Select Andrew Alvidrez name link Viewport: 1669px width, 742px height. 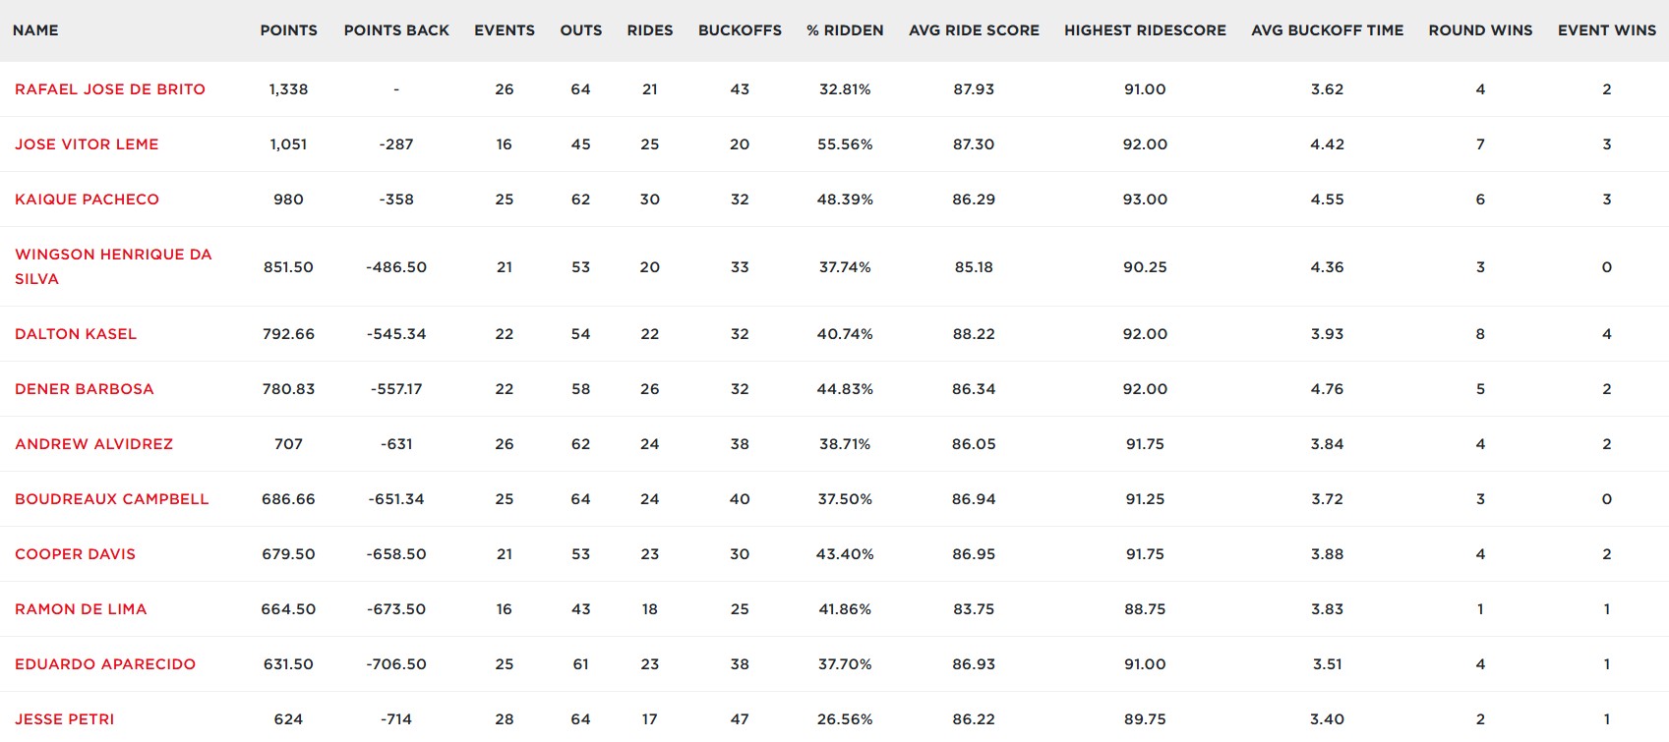[93, 444]
